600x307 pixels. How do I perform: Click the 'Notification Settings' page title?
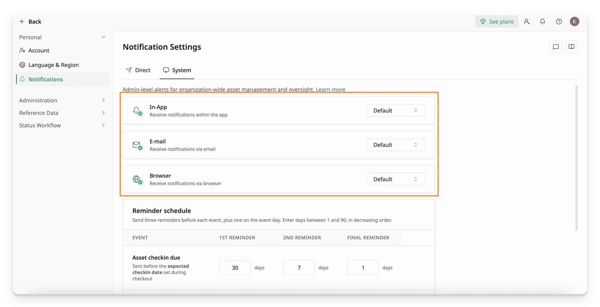(x=162, y=47)
